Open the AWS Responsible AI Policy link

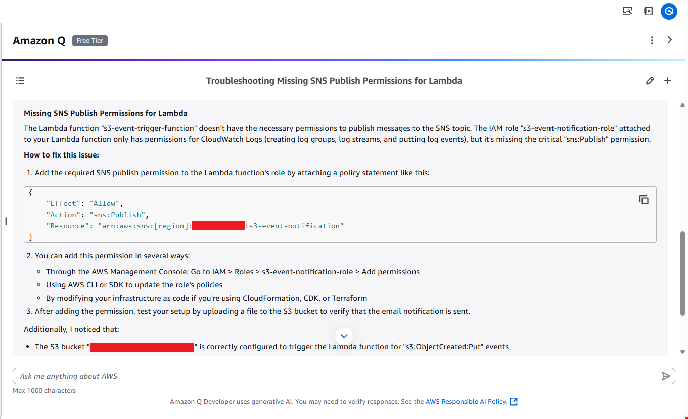click(x=466, y=402)
